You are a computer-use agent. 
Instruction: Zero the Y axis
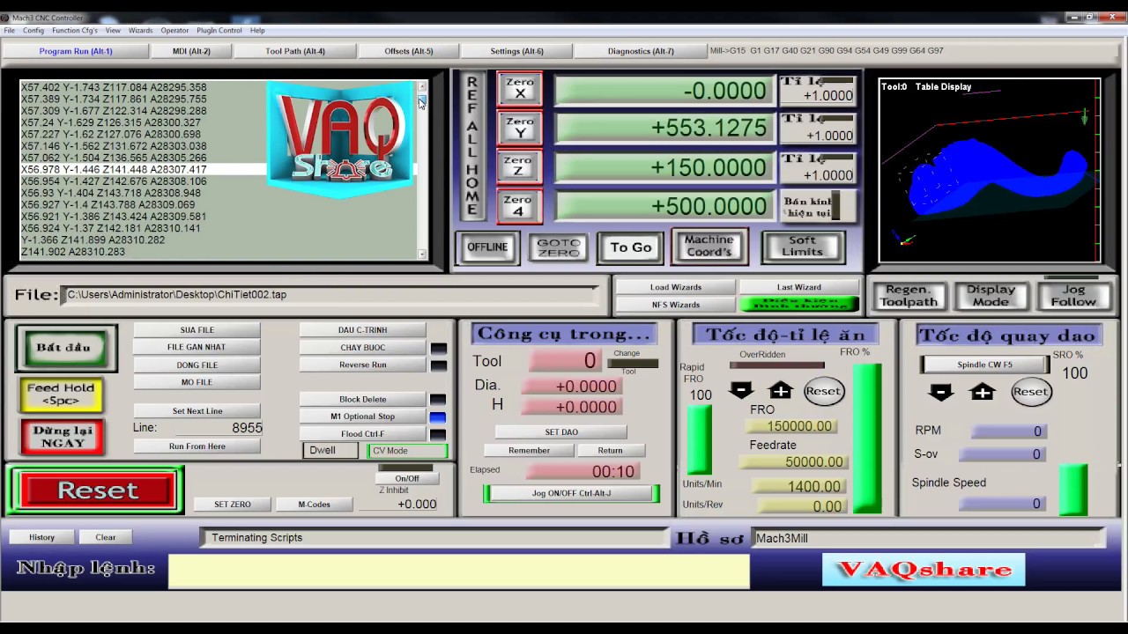pyautogui.click(x=520, y=128)
